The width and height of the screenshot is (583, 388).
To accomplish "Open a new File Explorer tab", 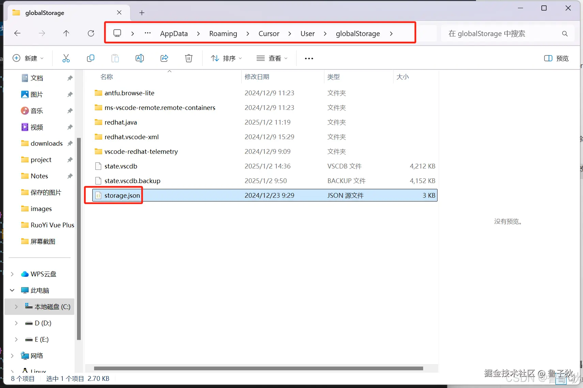I will [x=142, y=13].
